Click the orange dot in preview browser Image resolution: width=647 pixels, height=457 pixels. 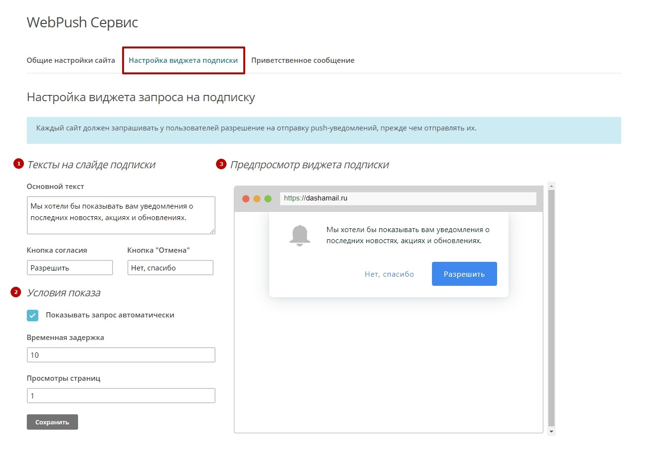coord(257,199)
